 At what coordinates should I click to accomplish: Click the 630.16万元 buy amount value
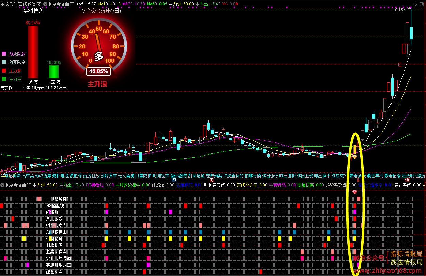33,88
